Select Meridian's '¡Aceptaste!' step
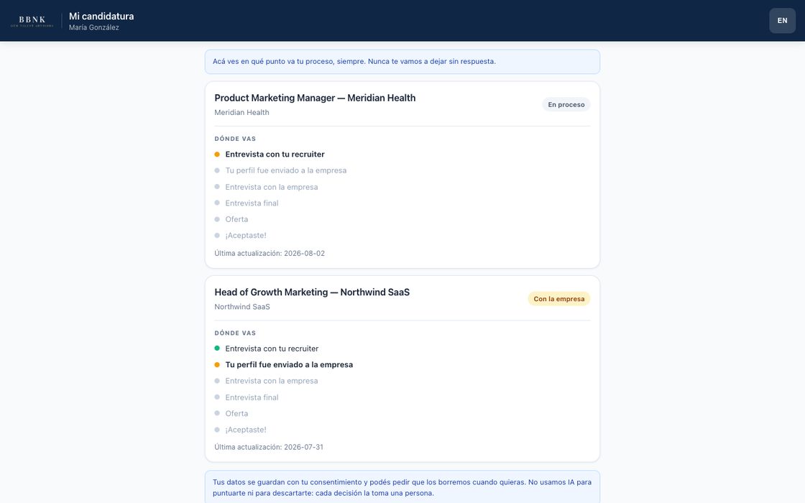805x503 pixels. coord(246,236)
